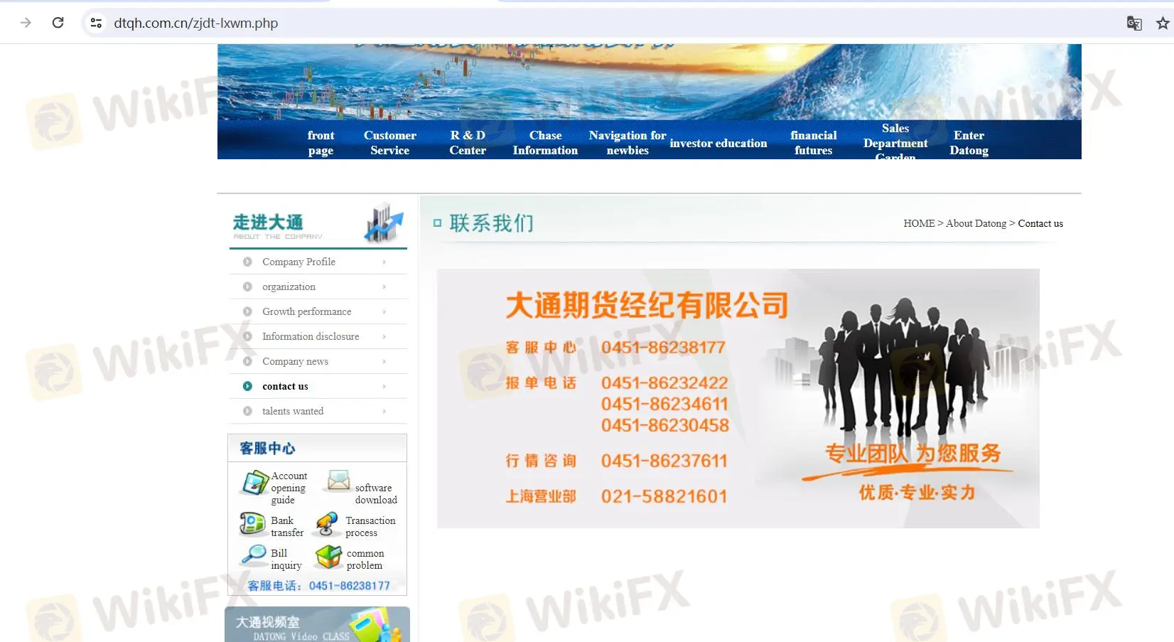Click the forward navigation arrow icon
The image size is (1174, 642).
[x=26, y=23]
